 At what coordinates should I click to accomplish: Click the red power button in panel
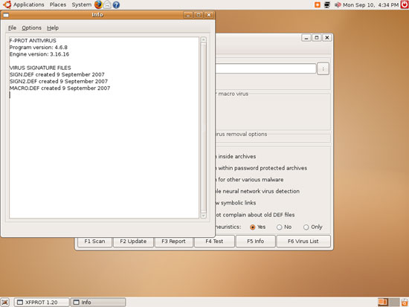pyautogui.click(x=405, y=4)
